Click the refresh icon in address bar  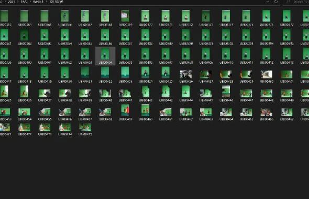[x=276, y=2]
